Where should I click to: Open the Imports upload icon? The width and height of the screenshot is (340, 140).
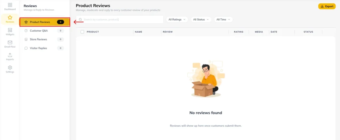pyautogui.click(x=10, y=55)
